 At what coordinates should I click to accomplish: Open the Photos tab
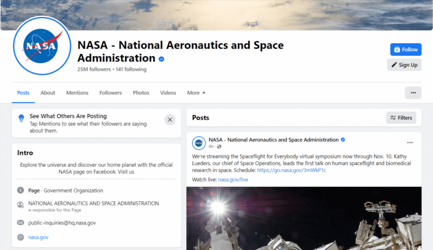141,93
